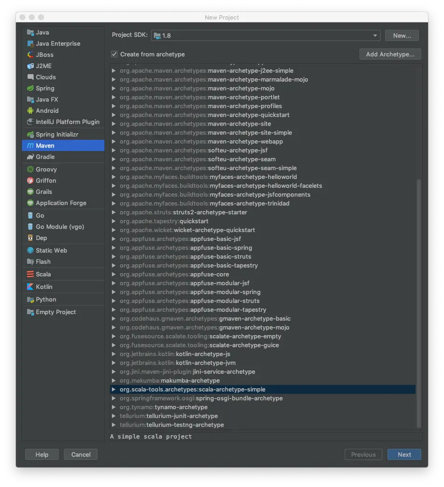The image size is (444, 487).
Task: Select tellurium-testng-archetype row
Action: (263, 425)
